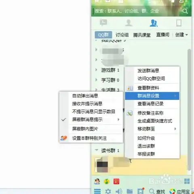Open the 创建 dropdown
The height and width of the screenshot is (194, 194).
click(x=181, y=35)
